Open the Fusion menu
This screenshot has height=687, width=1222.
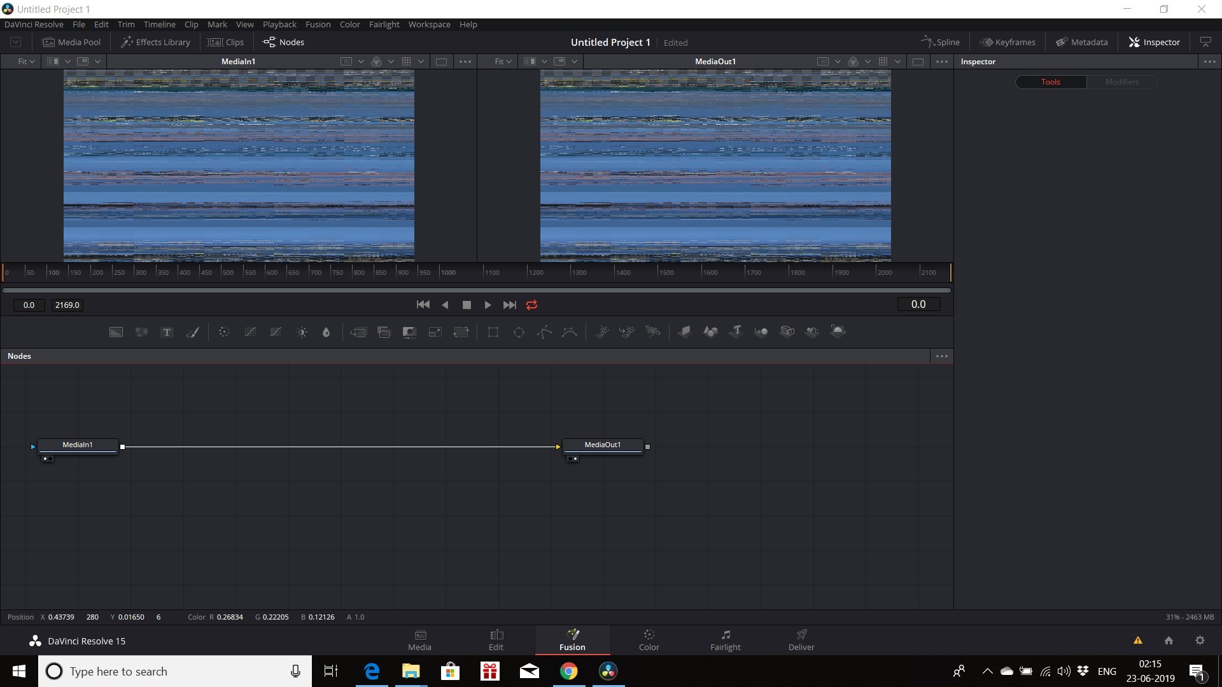(318, 24)
